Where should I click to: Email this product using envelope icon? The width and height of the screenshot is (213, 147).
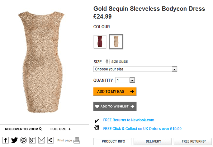[41, 140]
